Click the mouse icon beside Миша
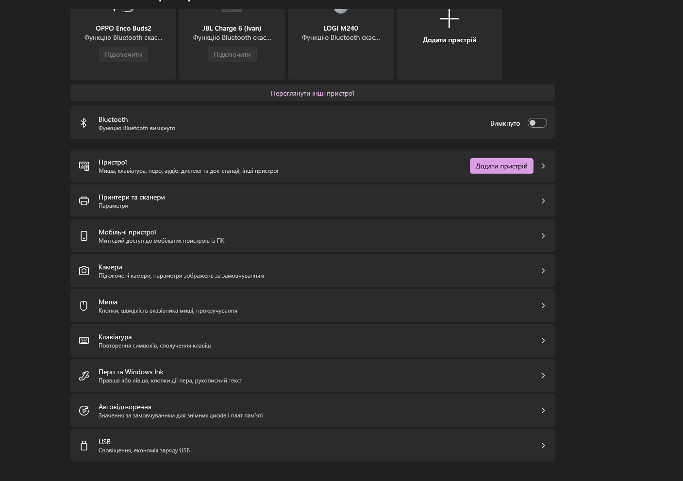 click(84, 306)
